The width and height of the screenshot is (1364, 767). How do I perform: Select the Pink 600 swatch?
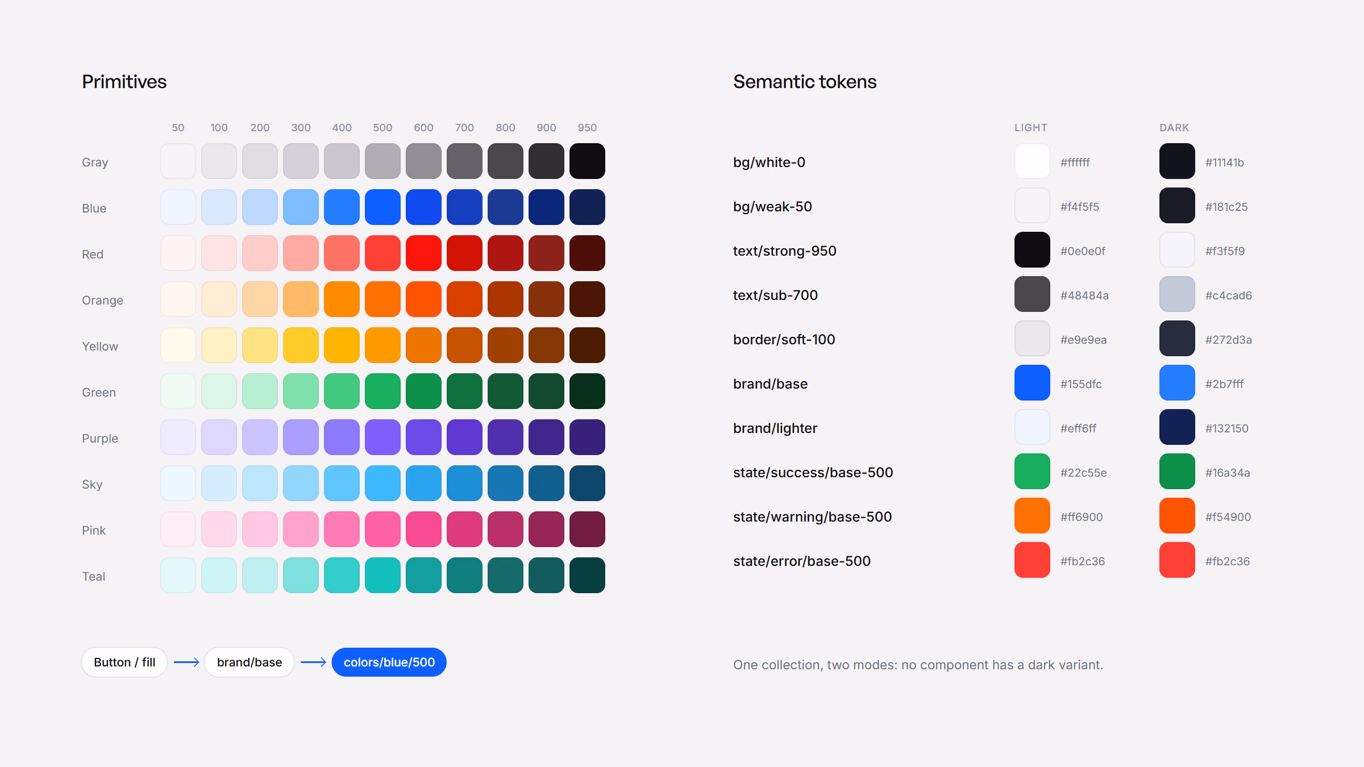point(423,529)
